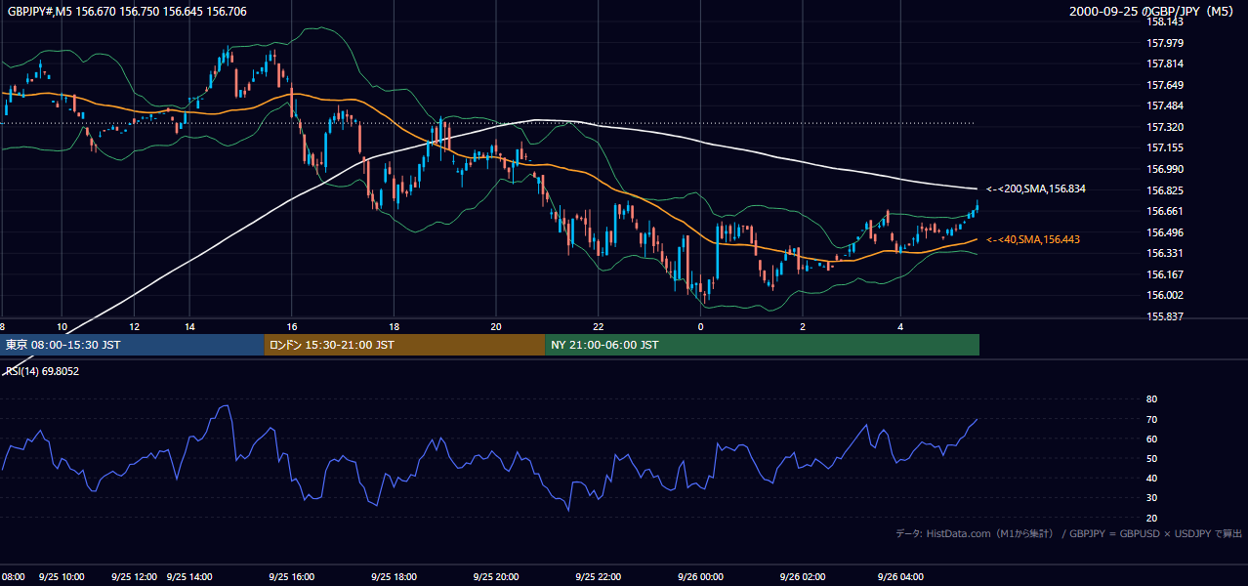Select the ロンドン 15:30-21:00 JST session bar
Image resolution: width=1248 pixels, height=586 pixels.
pos(404,345)
